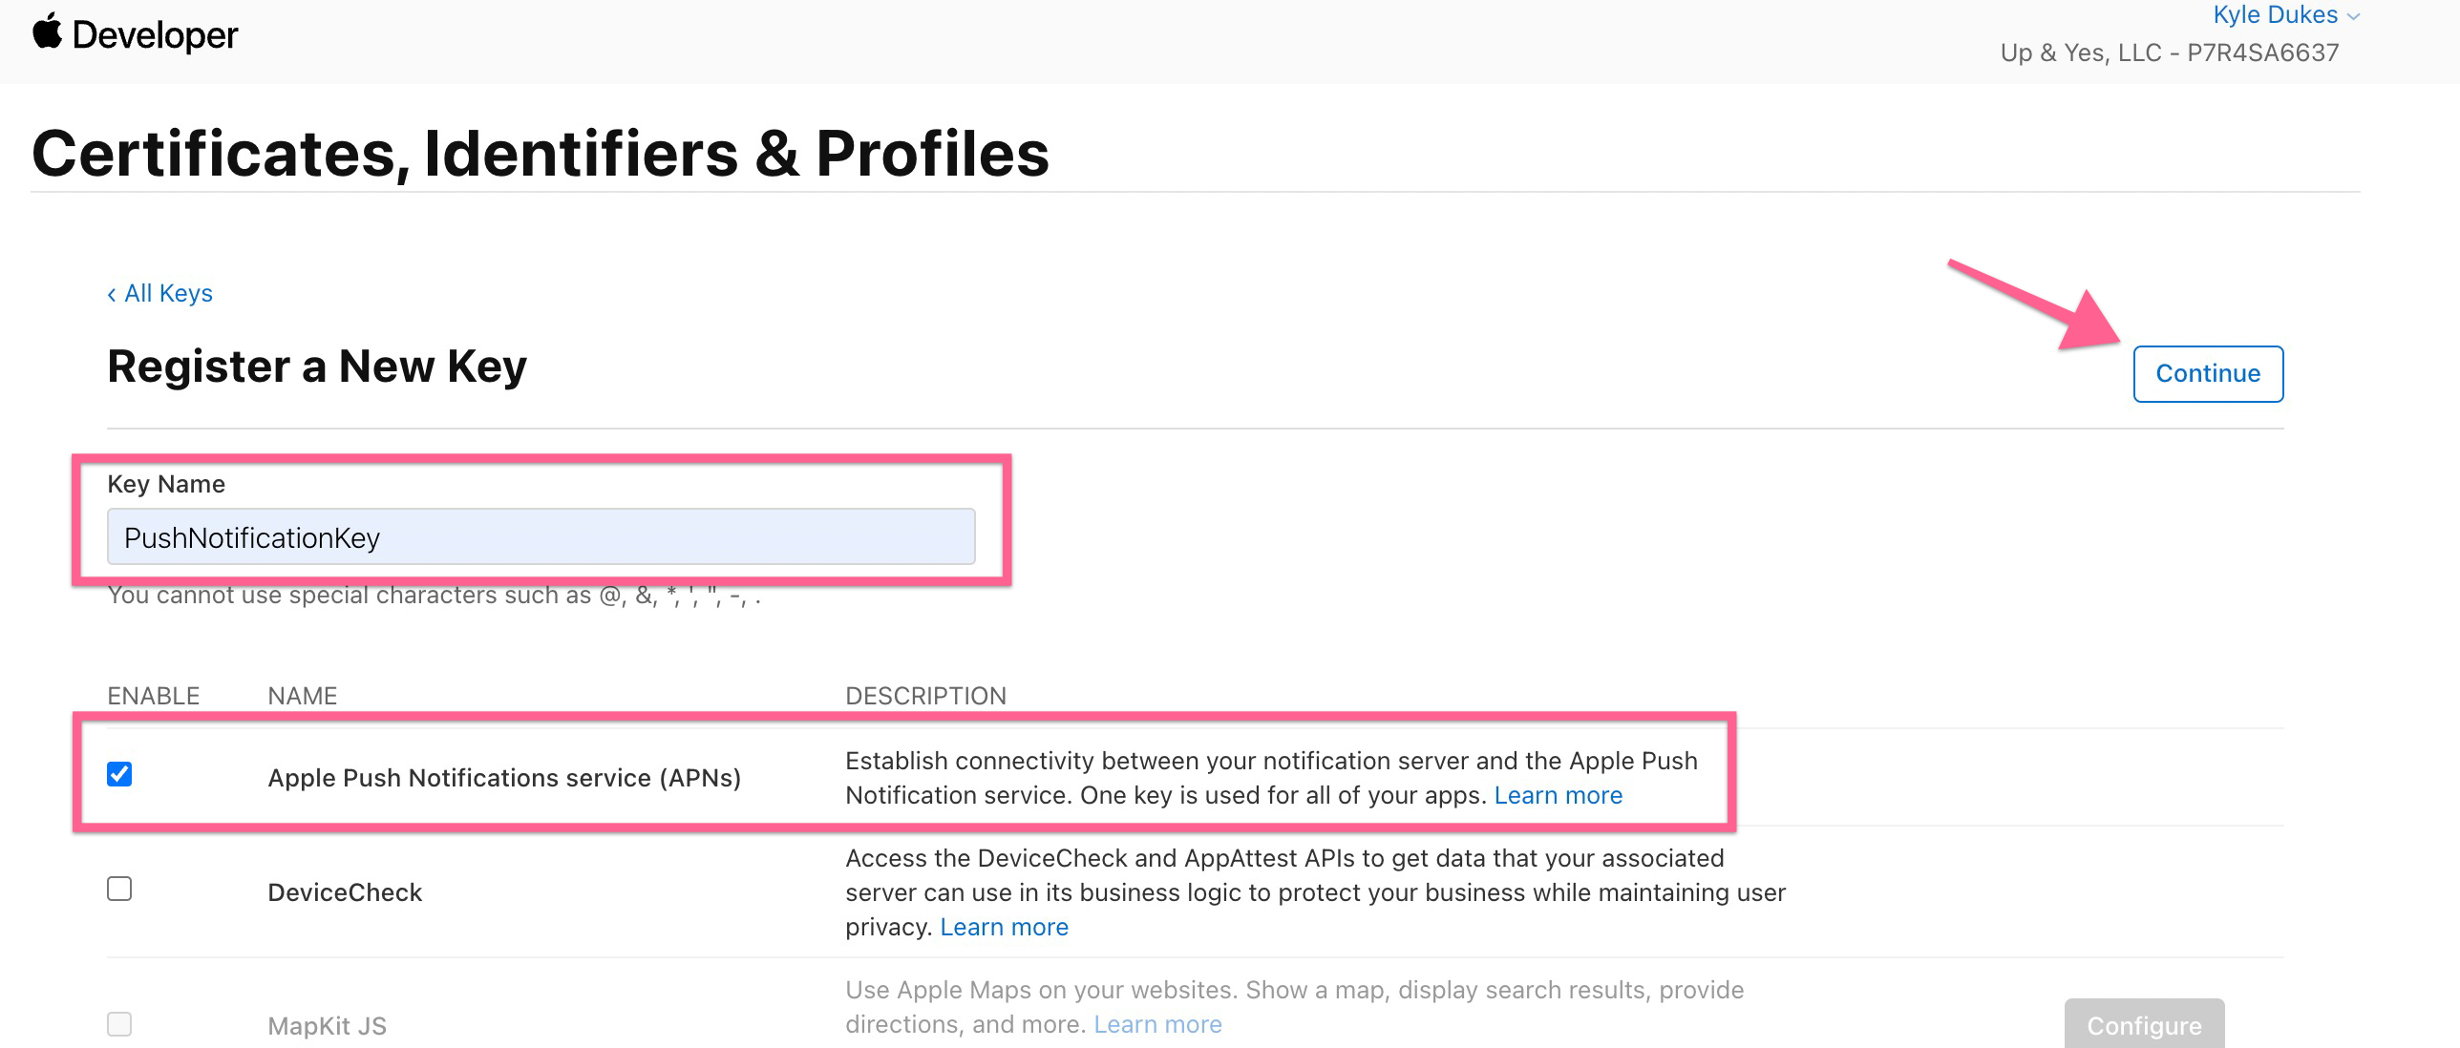
Task: Click the Configure button for MapKit JS
Action: click(x=2144, y=1025)
